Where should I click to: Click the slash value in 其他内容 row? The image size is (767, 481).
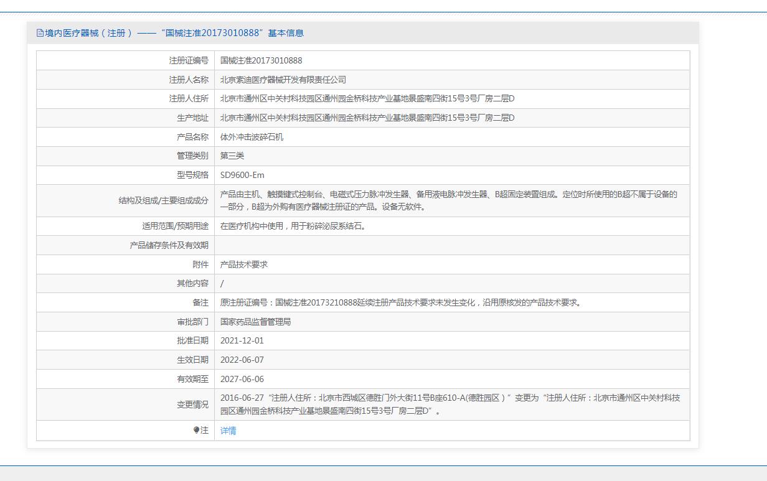tap(222, 283)
